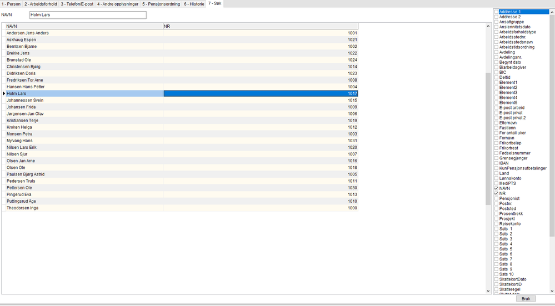
Task: Tick the Etternavn checkbox
Action: (496, 123)
